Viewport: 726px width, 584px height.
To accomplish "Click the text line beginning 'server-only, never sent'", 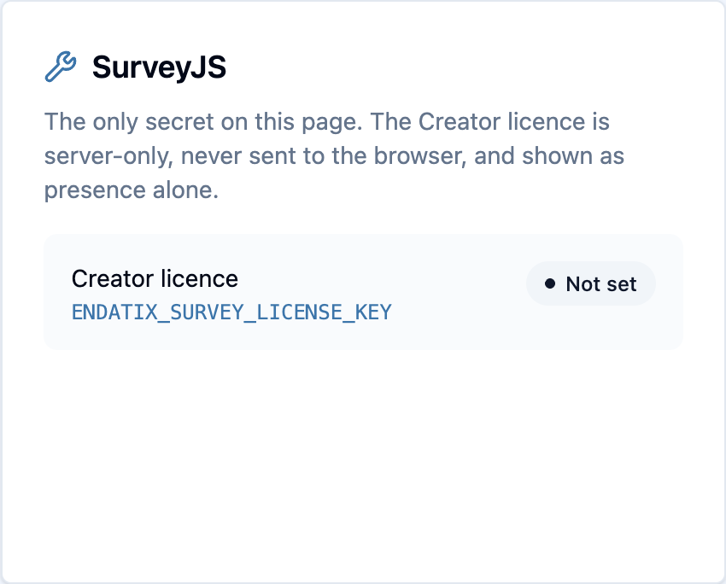I will 334,156.
